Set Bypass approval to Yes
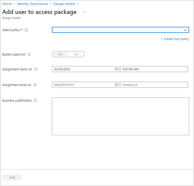 (60, 54)
